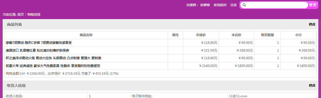
Task: Click the 购物金额小计 summary line
Action: pos(62,74)
